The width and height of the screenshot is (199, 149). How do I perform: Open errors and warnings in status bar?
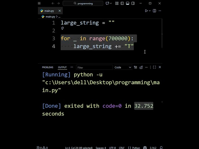(42, 148)
